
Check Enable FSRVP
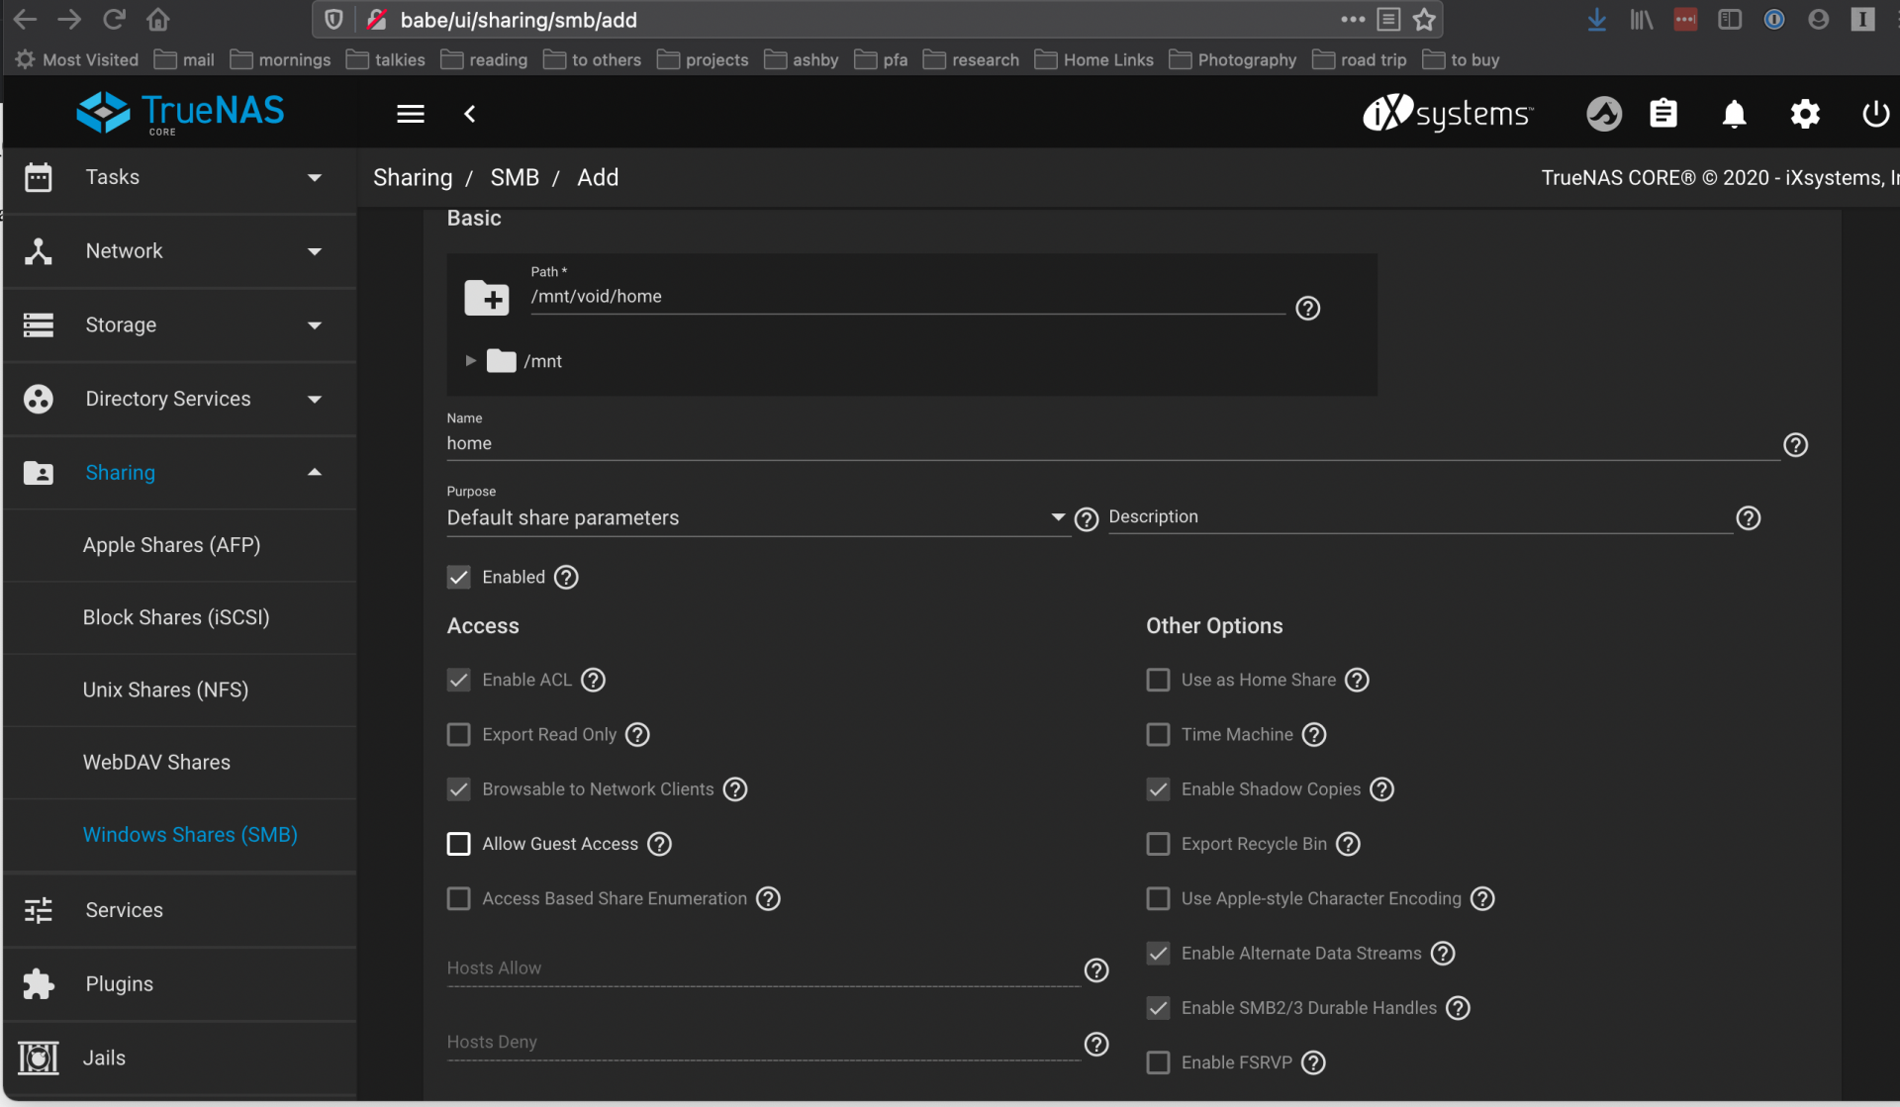[x=1158, y=1062]
